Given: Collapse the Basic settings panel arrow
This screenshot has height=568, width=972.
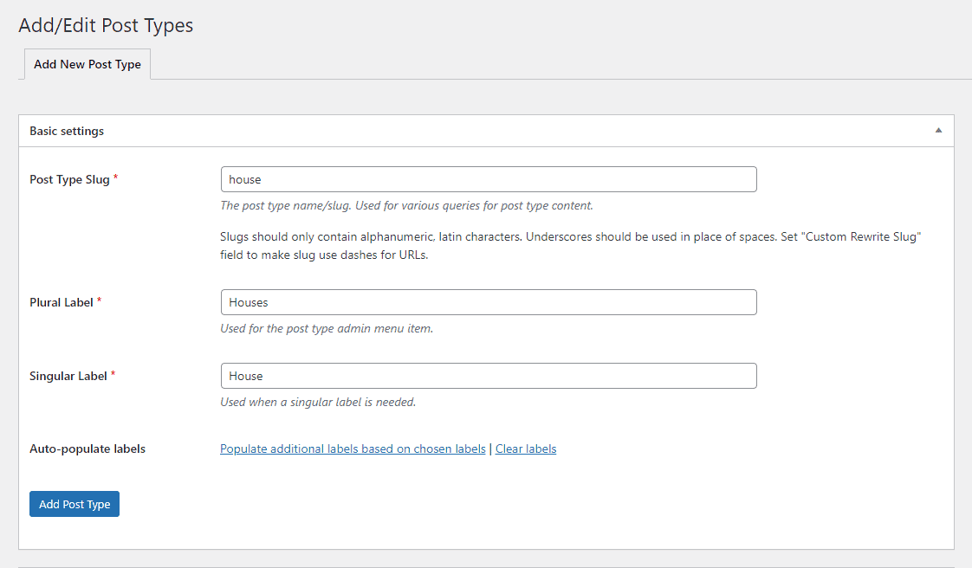Looking at the screenshot, I should click(938, 131).
